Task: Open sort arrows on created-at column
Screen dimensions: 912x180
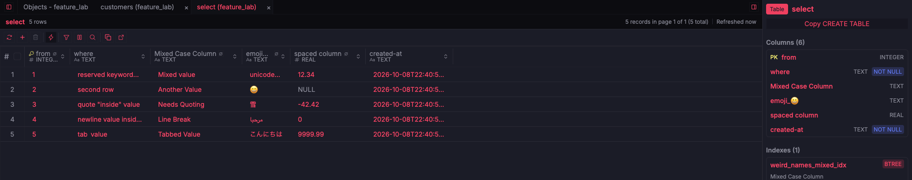Action: point(446,56)
